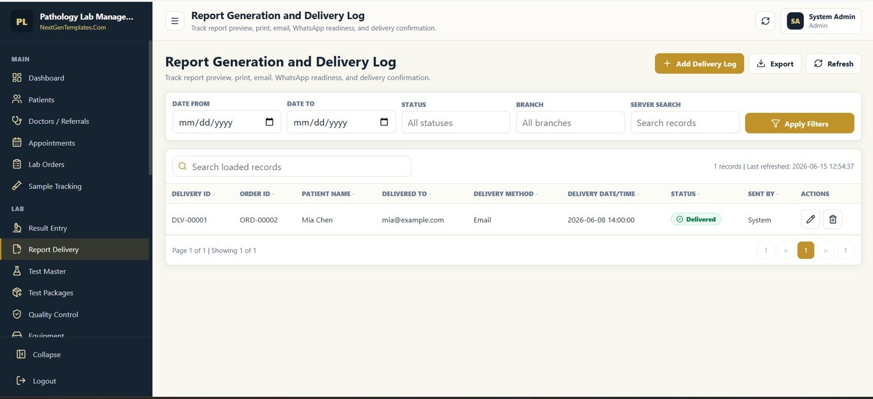Click the hamburger menu icon in header
The image size is (873, 399).
tap(175, 21)
